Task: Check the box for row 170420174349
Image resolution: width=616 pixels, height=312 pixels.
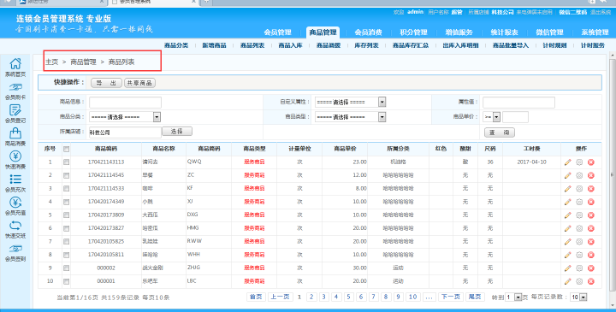Action: 67,202
